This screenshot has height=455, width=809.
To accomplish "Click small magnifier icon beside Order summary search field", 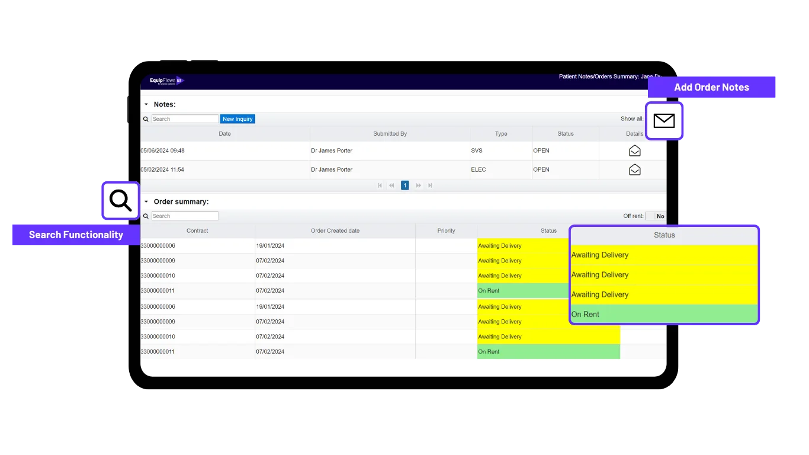I will pos(146,216).
